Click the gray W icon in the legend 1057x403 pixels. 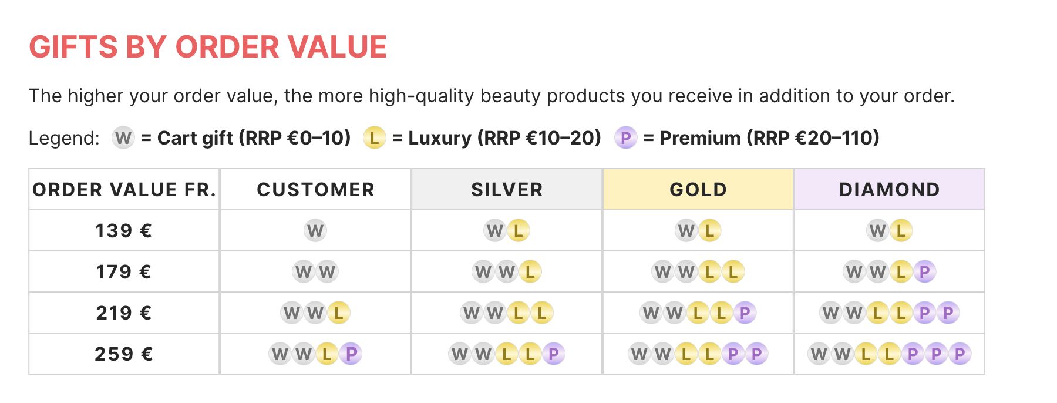(123, 138)
